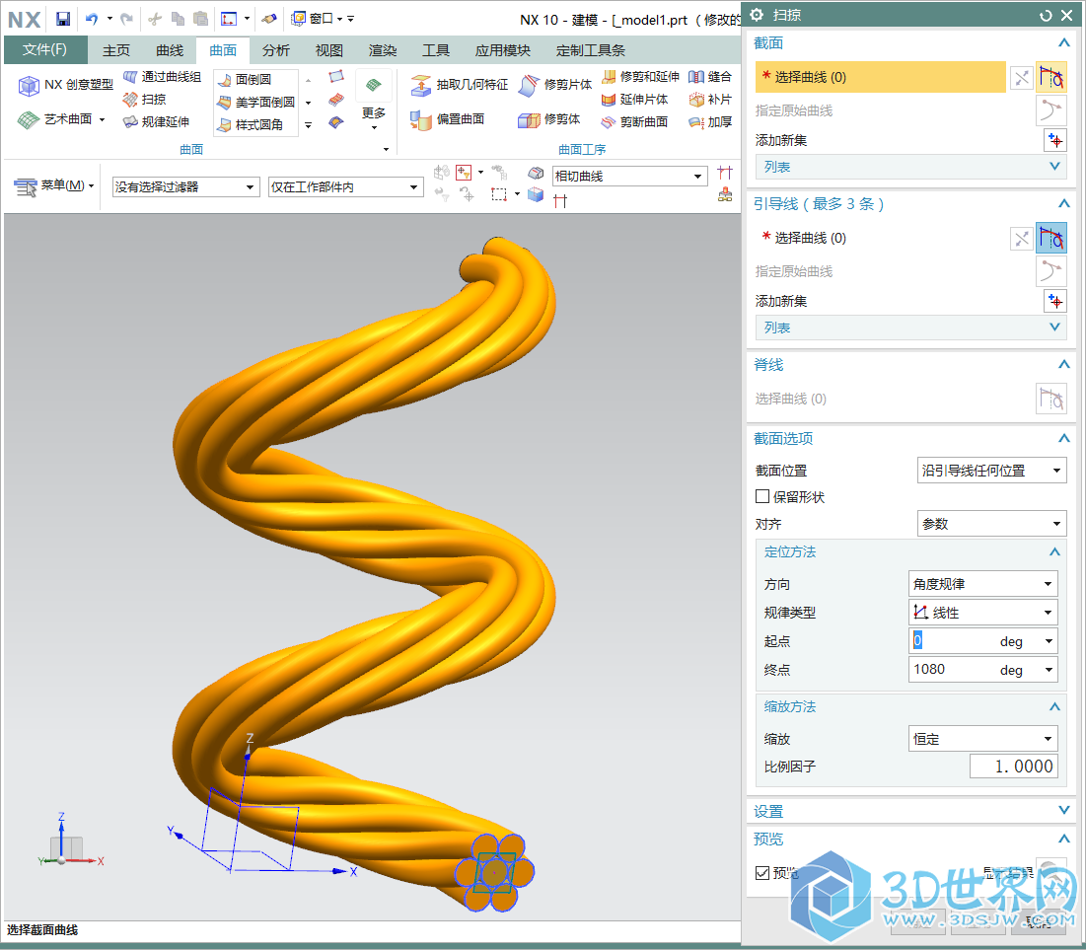This screenshot has height=950, width=1086.
Task: Open the 方向 角度规律 dropdown
Action: [982, 584]
